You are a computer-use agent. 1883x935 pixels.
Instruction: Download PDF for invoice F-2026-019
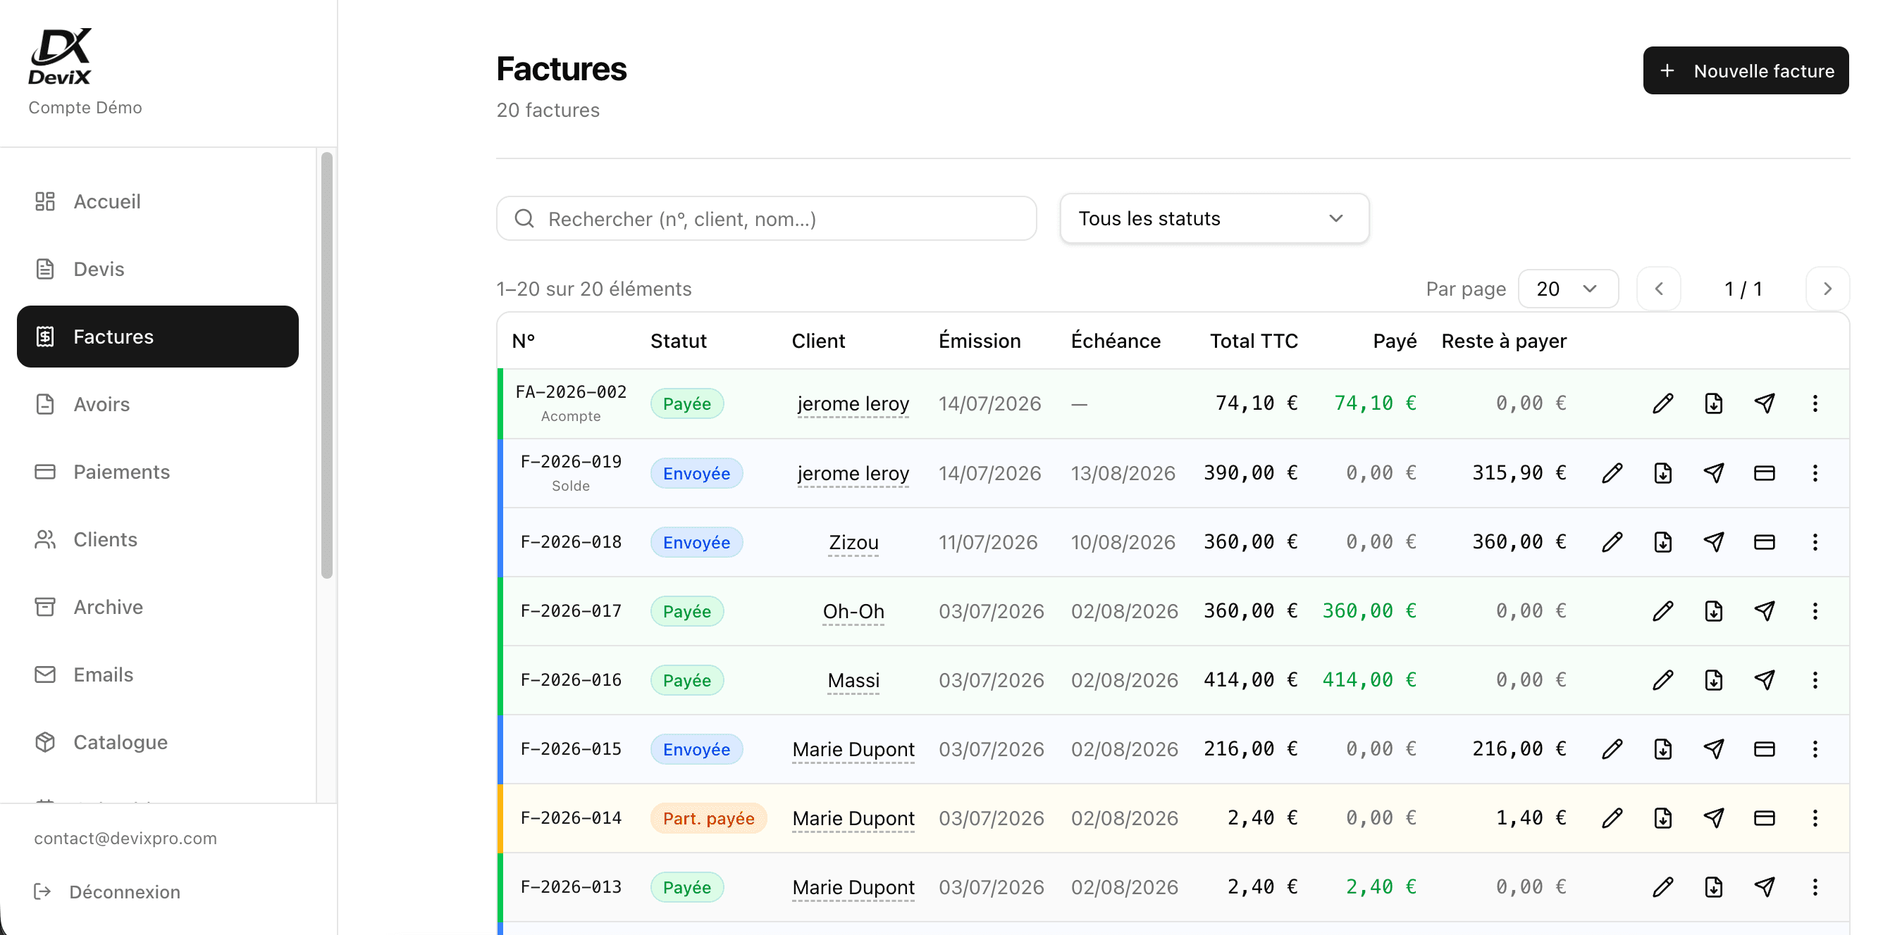[1663, 472]
